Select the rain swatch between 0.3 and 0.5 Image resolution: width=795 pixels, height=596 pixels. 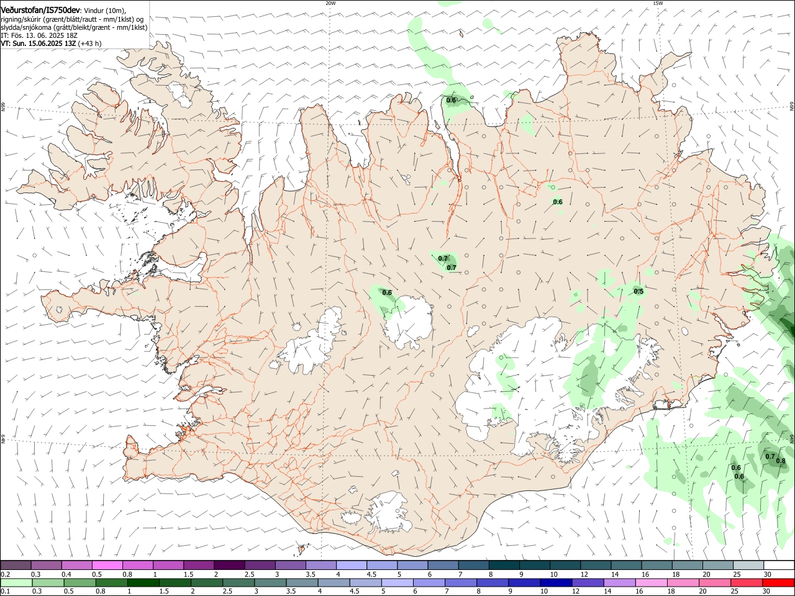[47, 582]
